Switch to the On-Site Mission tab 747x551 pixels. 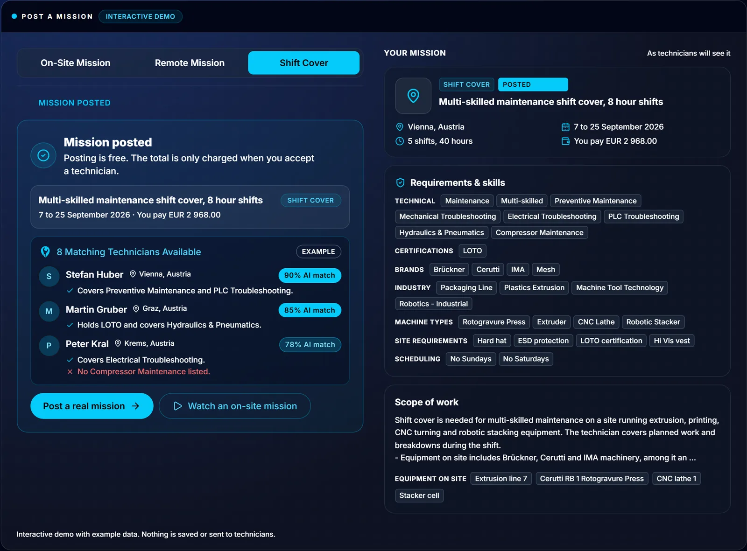tap(76, 63)
